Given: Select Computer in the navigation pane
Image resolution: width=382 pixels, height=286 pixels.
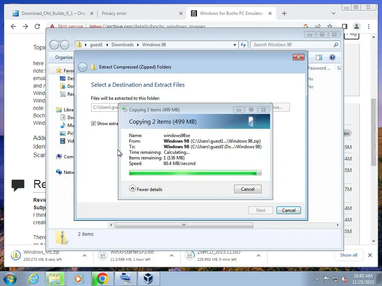Looking at the screenshot, I should (x=65, y=157).
